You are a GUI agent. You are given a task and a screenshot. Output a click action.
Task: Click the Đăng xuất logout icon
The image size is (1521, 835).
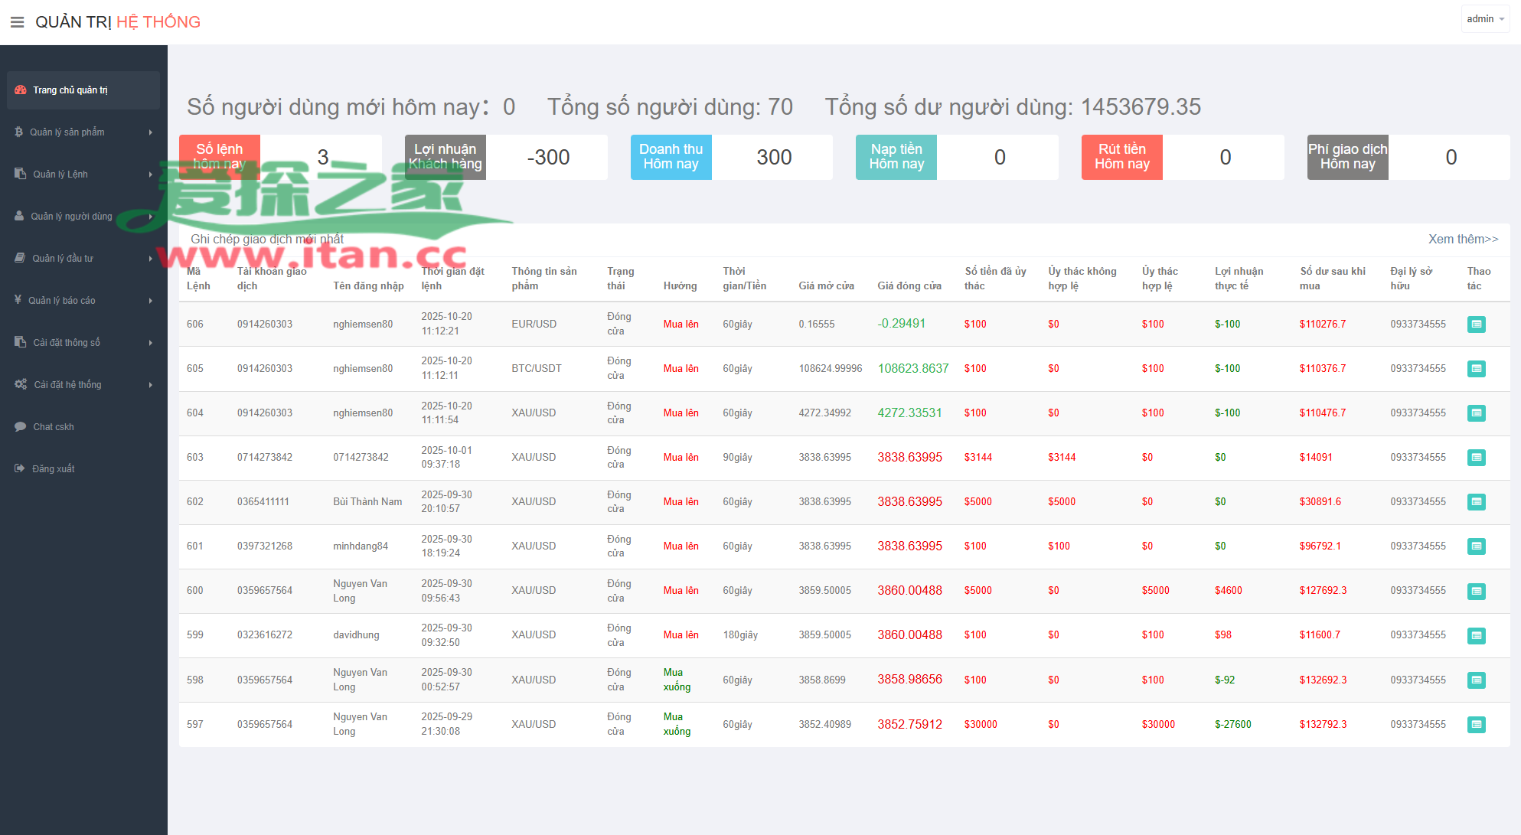[x=20, y=469]
